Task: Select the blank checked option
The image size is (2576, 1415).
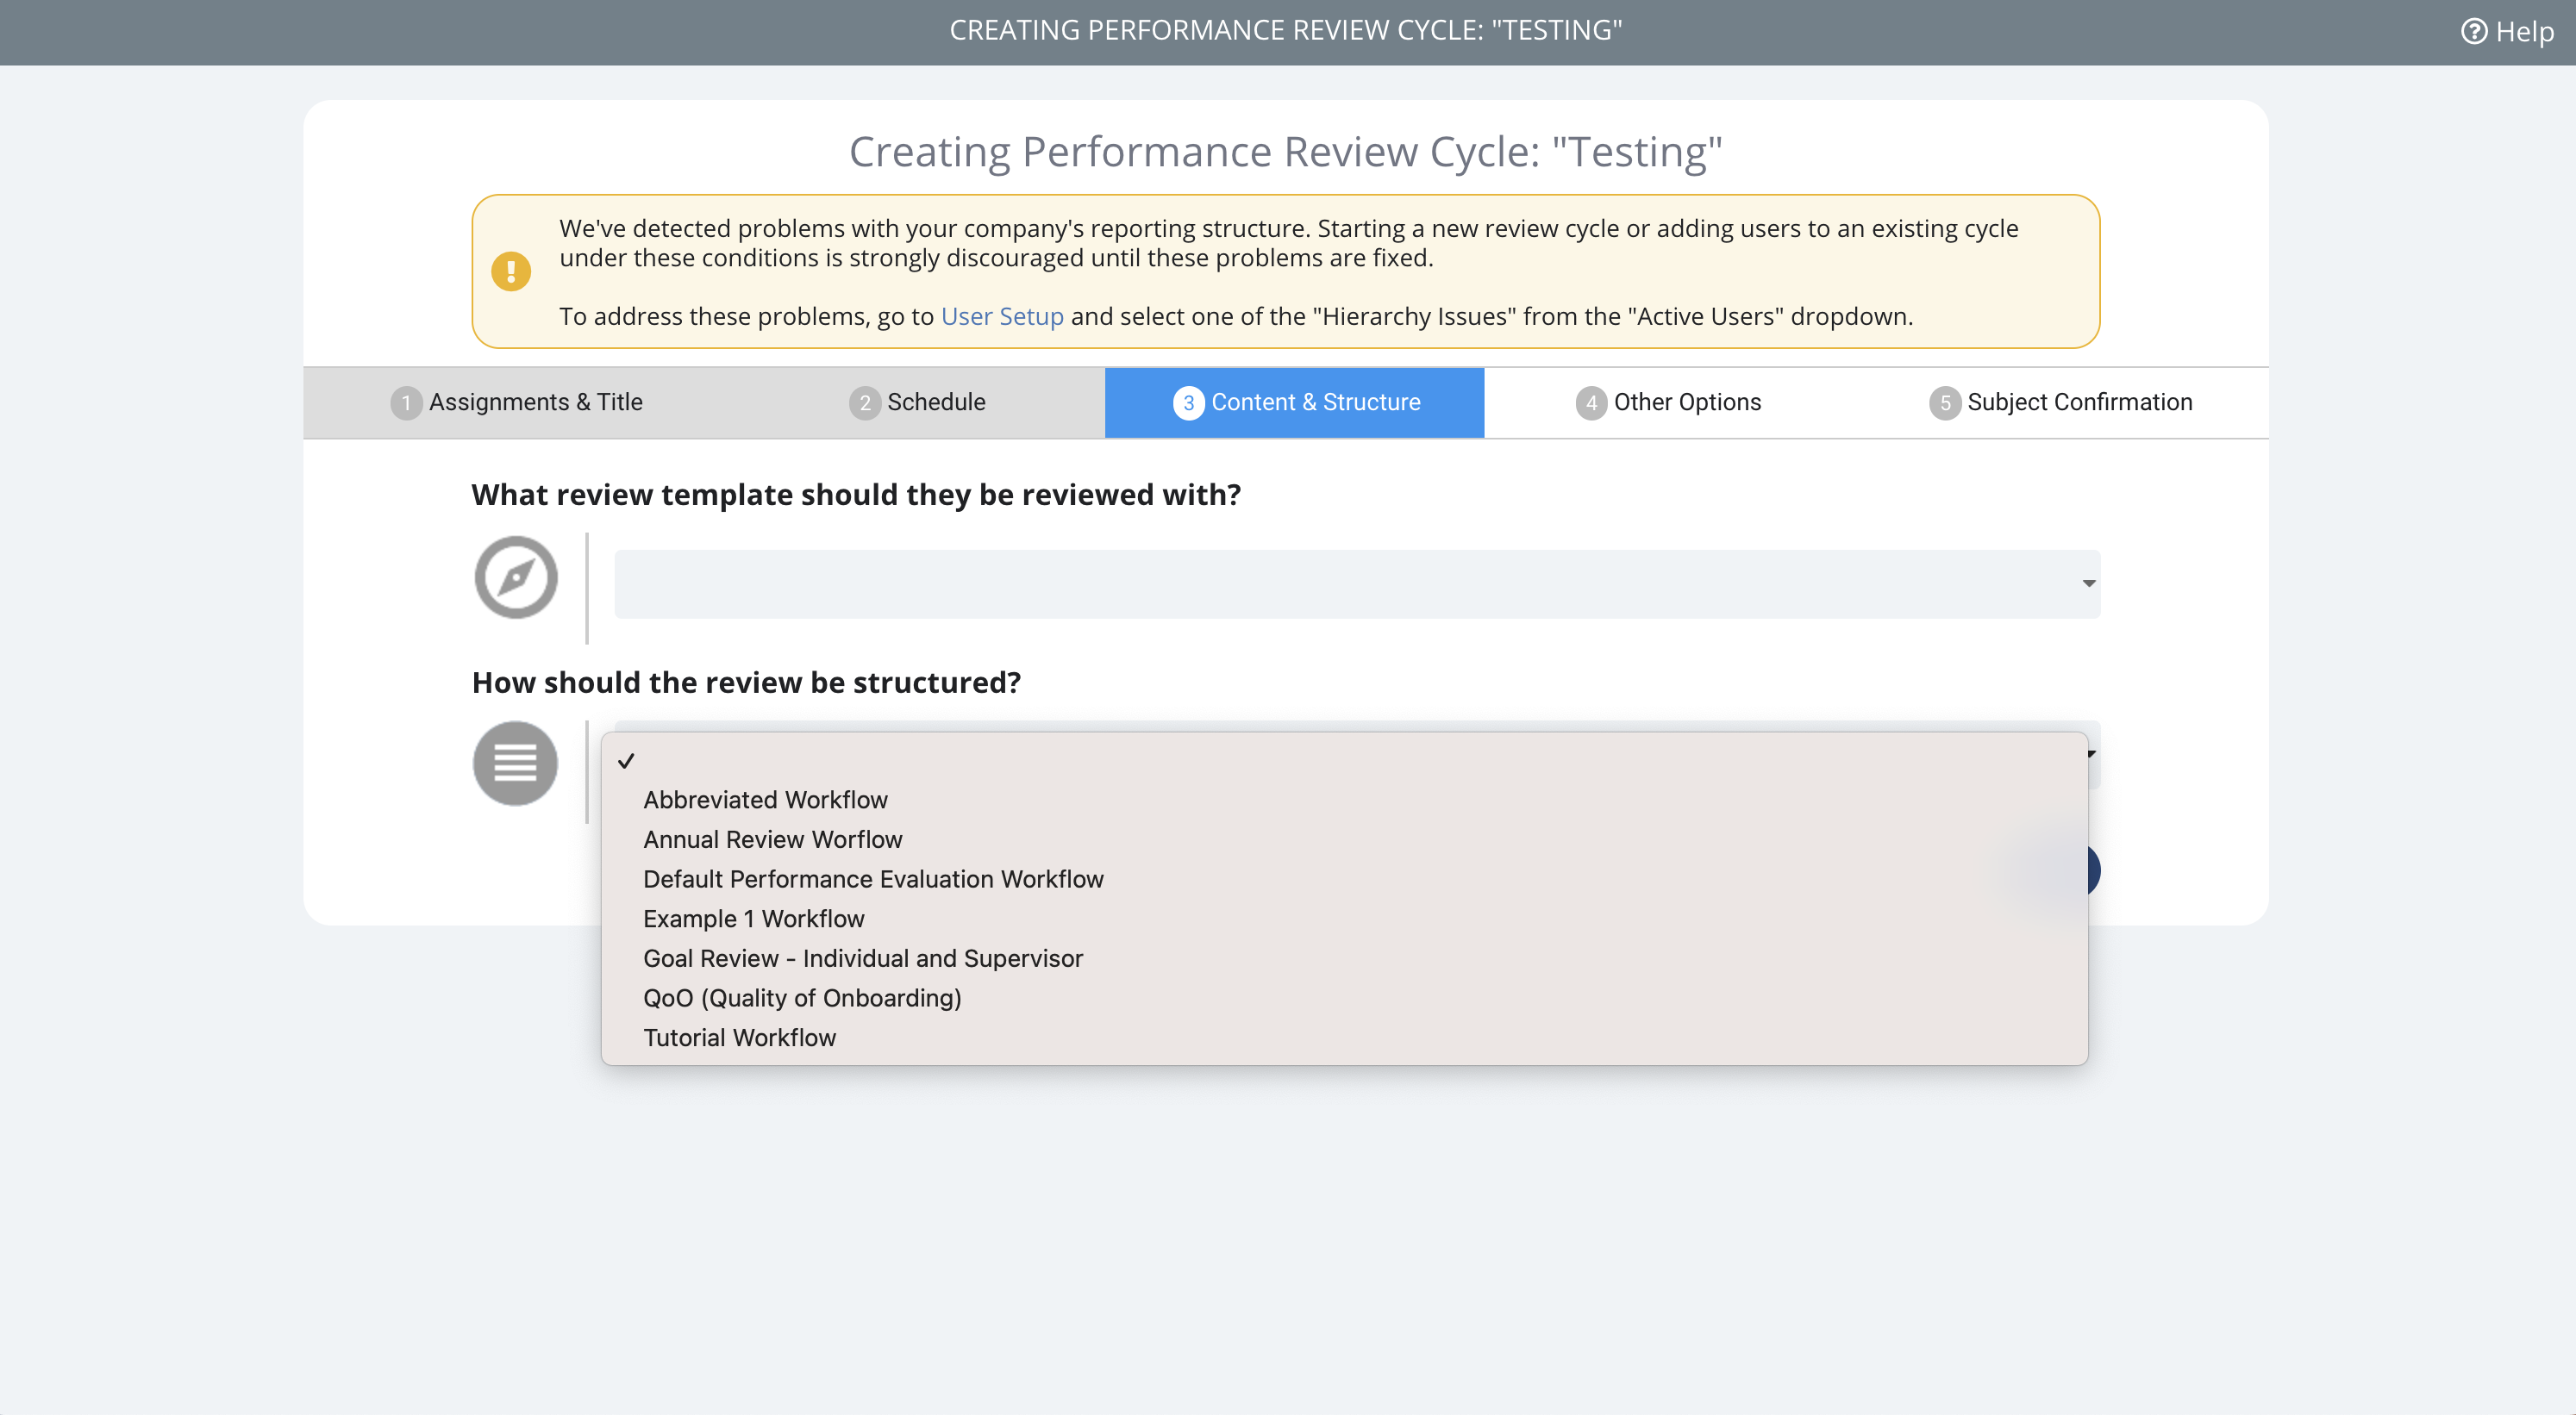Action: point(1344,760)
